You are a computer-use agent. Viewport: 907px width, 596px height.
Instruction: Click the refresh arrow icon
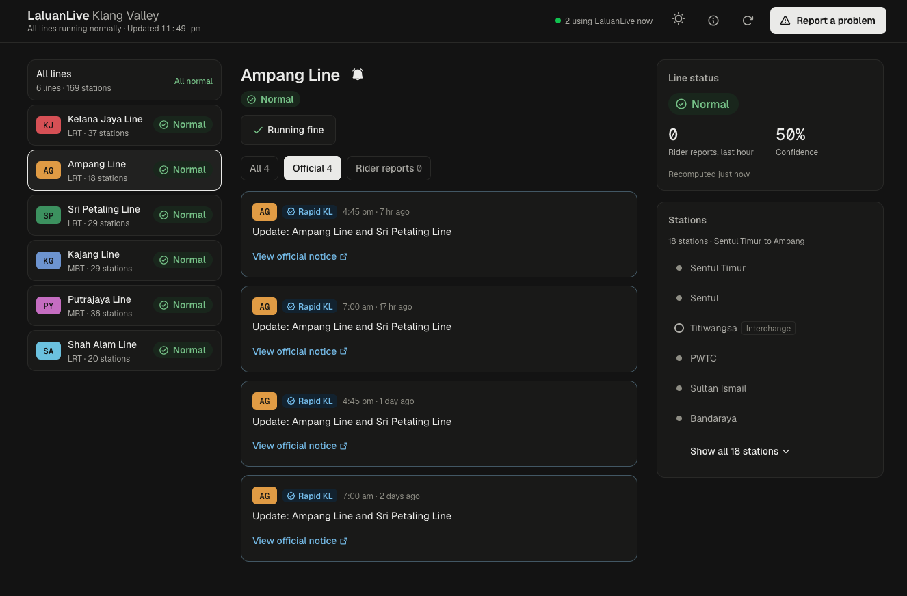[748, 21]
